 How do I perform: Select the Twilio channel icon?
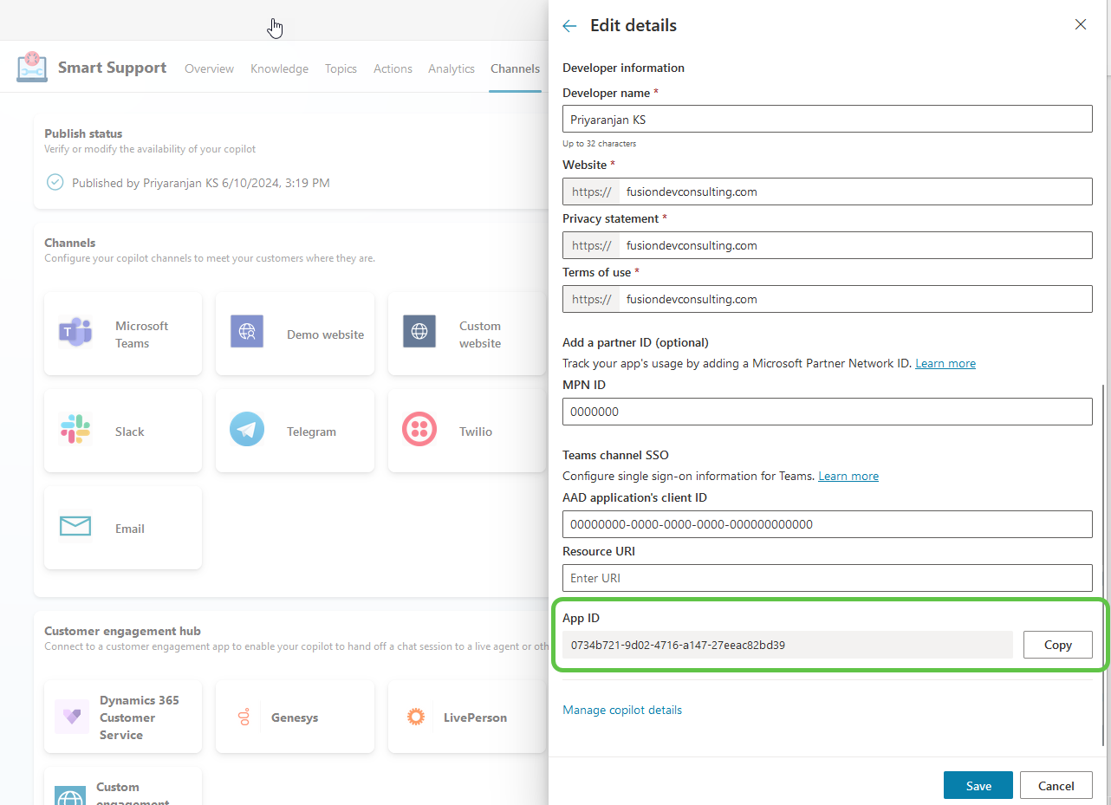tap(419, 430)
